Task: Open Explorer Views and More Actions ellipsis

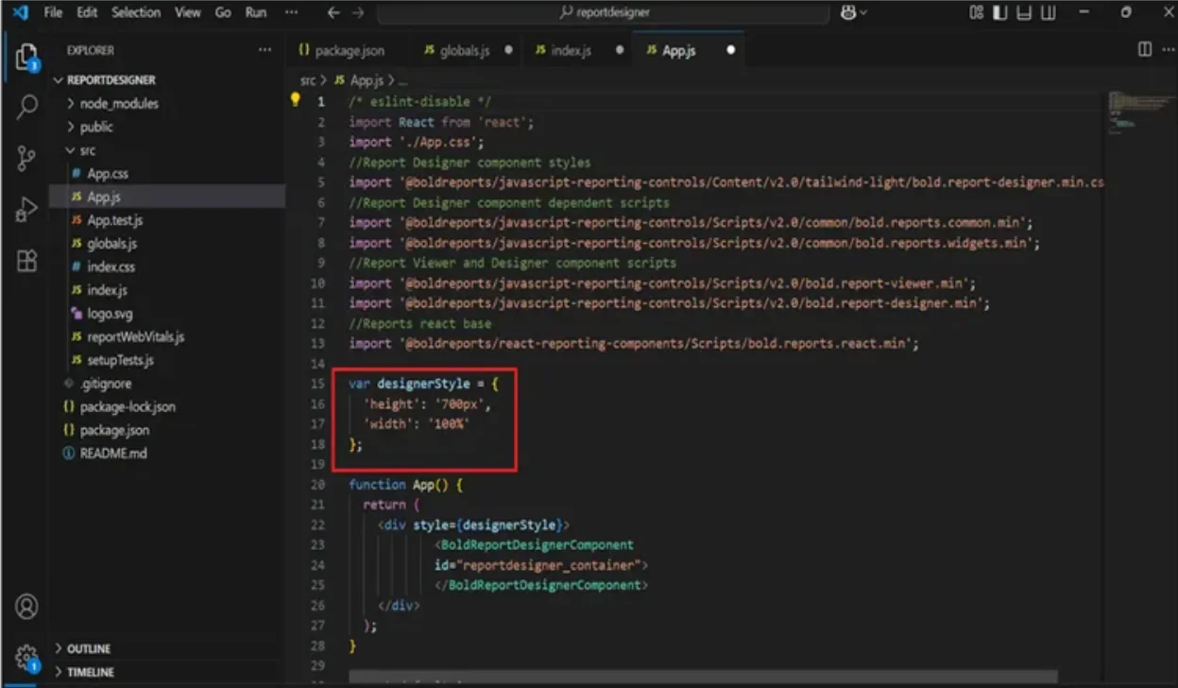Action: 264,50
